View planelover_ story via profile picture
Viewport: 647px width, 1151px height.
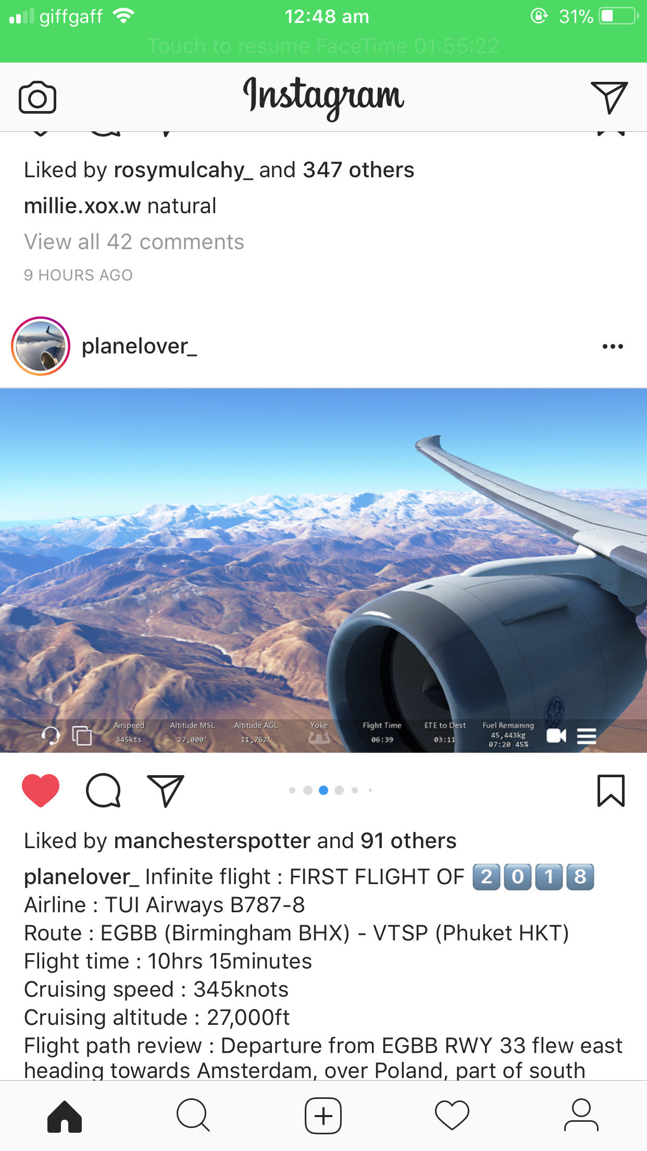point(41,346)
